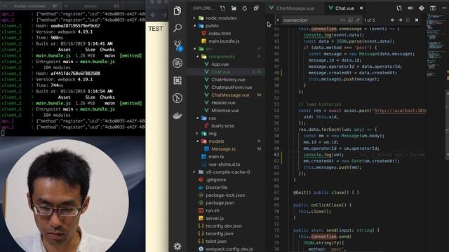Screen dimensions: 449x252
Task: Close the Chat.vue tab
Action: click(x=361, y=8)
